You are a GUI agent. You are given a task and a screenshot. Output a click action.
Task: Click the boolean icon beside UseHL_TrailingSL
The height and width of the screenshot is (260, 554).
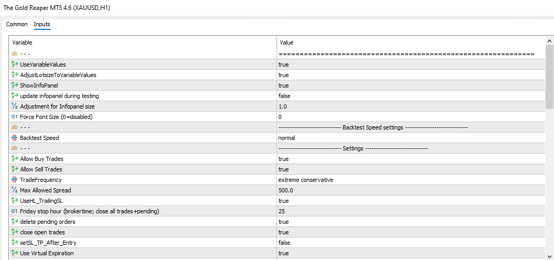click(x=15, y=201)
